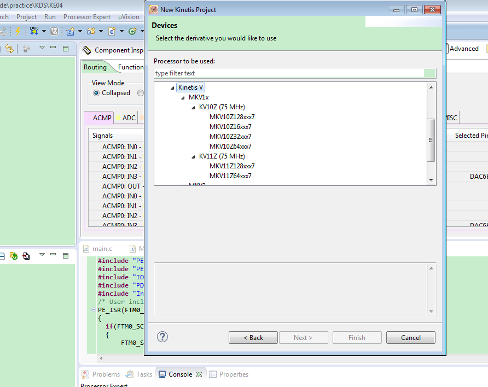This screenshot has width=488, height=387.
Task: Collapse the MKV1x tree node
Action: click(183, 98)
